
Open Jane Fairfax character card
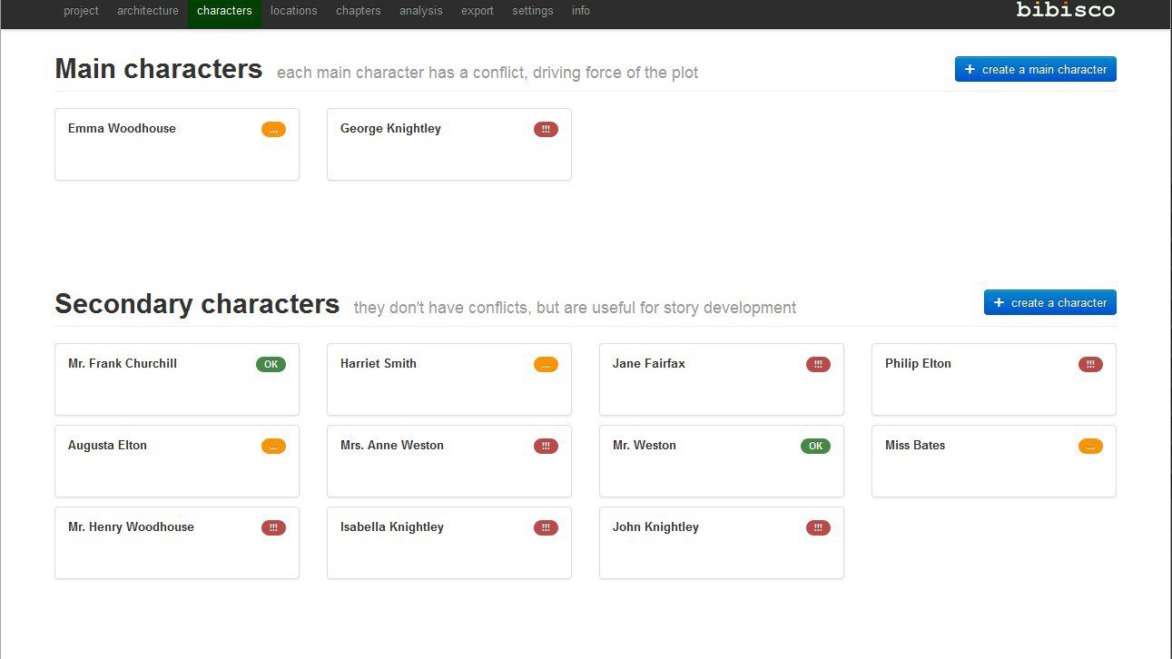[x=722, y=379]
